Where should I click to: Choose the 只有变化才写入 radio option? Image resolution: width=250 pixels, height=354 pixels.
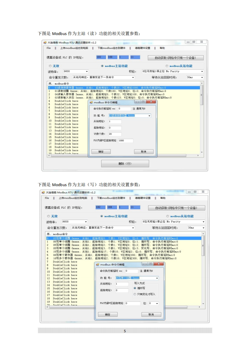(x=135, y=294)
